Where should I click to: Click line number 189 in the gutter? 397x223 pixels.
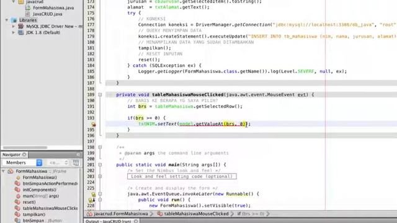(x=91, y=95)
